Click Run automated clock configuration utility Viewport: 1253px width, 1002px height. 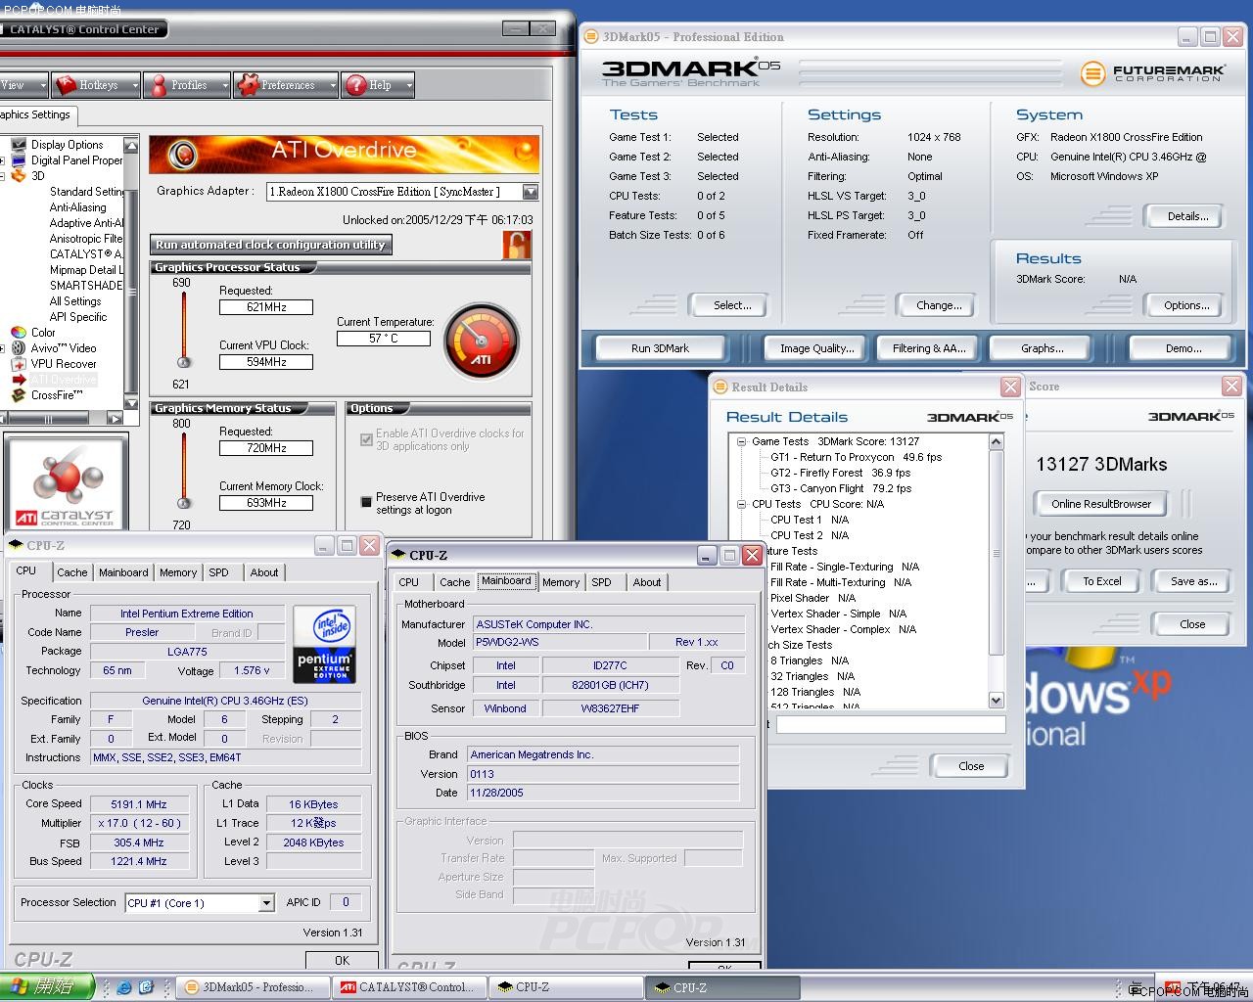[x=271, y=245]
